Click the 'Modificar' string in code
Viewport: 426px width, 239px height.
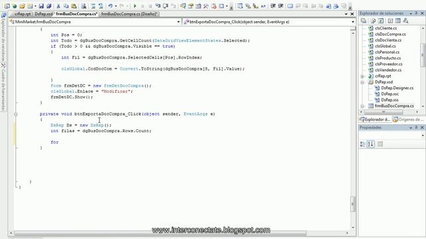click(x=116, y=92)
